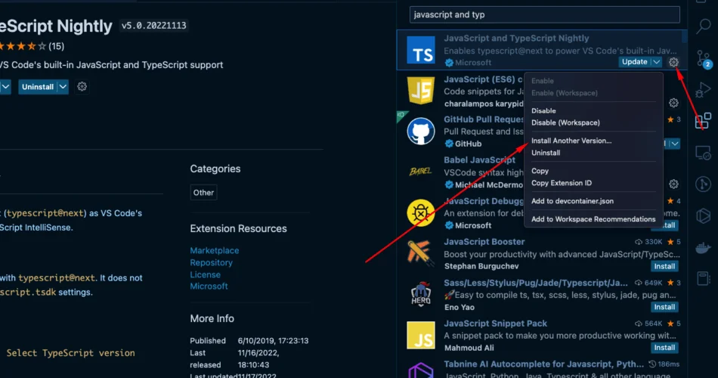
Task: Click the JavaScript Debugger bug icon
Action: coord(420,212)
